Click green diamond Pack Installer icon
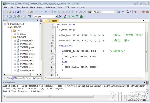Viewport: 150px width, 103px height. pyautogui.click(x=73, y=16)
